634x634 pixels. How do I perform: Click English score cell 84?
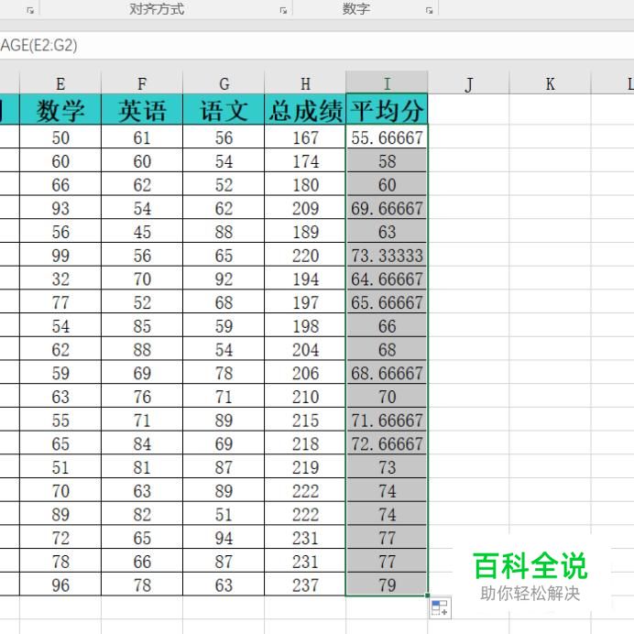(x=142, y=443)
